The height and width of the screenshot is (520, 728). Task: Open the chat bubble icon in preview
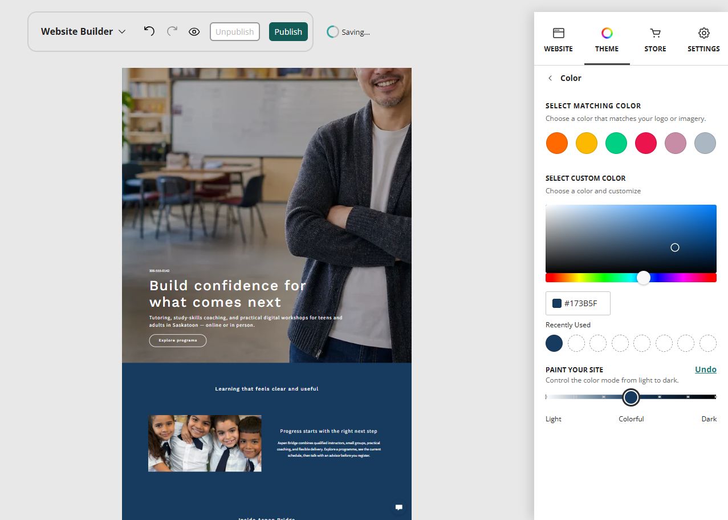399,507
